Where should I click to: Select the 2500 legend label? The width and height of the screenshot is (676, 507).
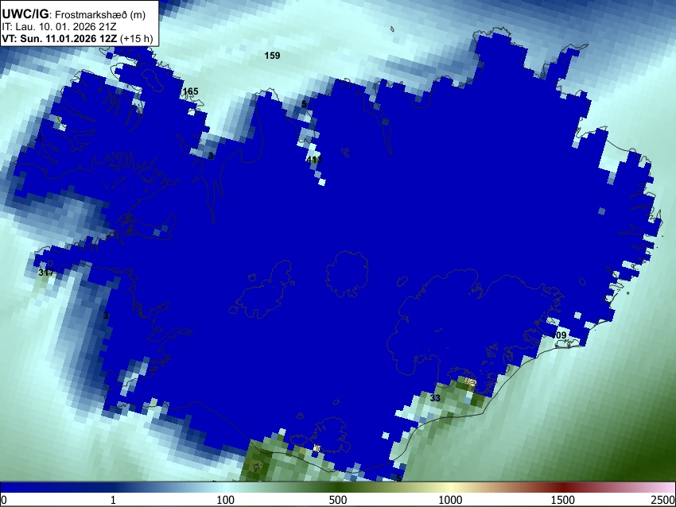click(x=663, y=500)
